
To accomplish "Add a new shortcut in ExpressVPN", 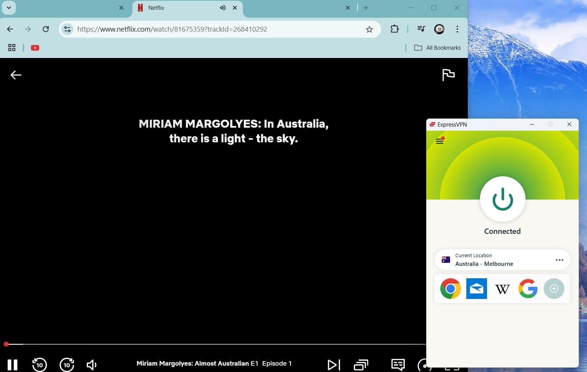I will click(554, 289).
